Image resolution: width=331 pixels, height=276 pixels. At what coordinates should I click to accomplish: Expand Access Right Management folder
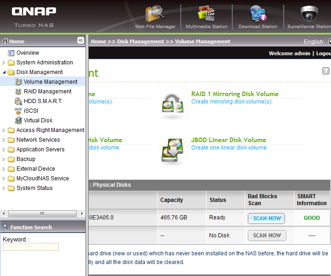tap(5, 130)
